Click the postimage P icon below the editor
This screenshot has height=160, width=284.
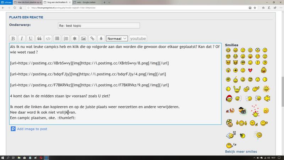click(13, 129)
